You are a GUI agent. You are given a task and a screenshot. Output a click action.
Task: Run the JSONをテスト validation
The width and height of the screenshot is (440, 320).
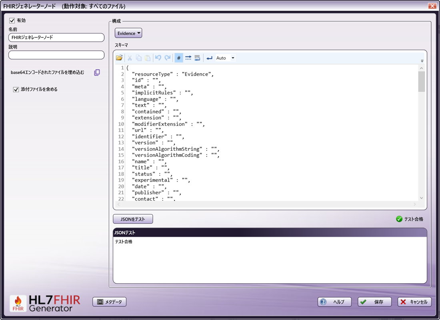click(x=133, y=219)
